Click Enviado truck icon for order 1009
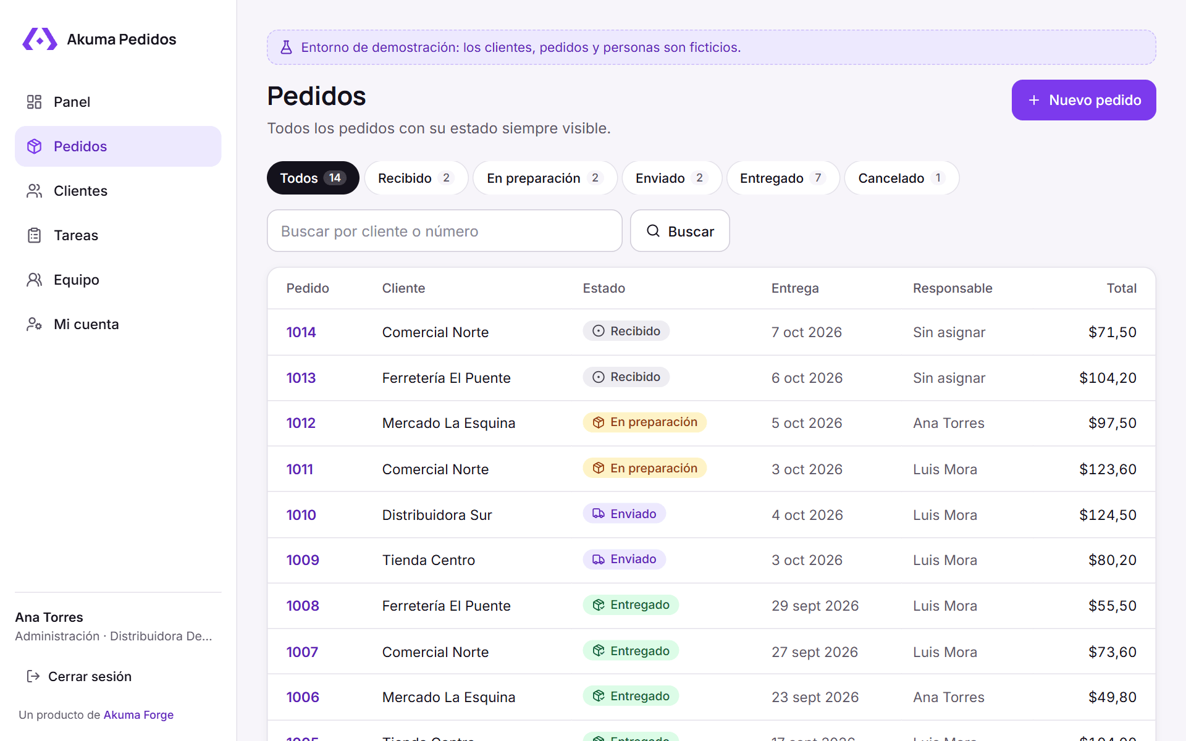This screenshot has height=741, width=1186. 599,559
